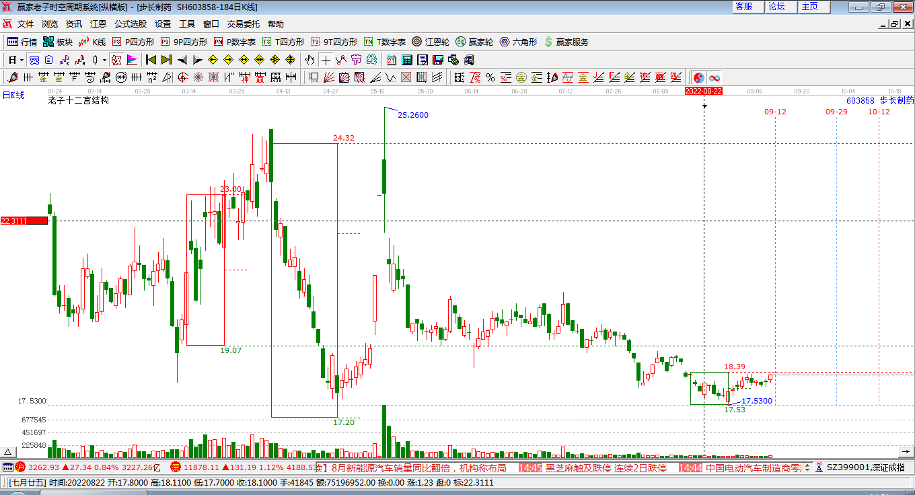Click the 09-12 red date label

[776, 112]
